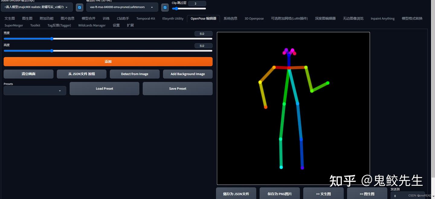Switch to the 图生图 tab
Viewport: 435px width, 199px height.
27,18
